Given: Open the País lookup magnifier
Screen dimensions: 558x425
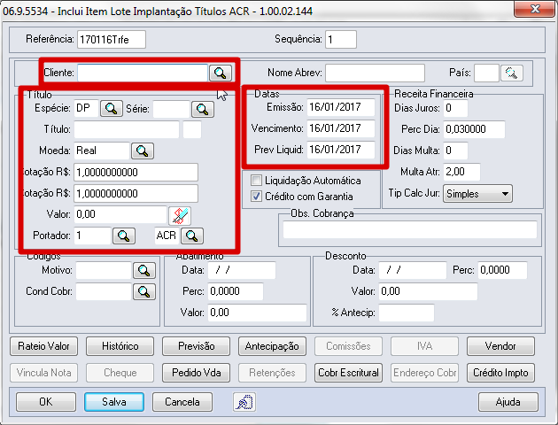Looking at the screenshot, I should coord(511,73).
